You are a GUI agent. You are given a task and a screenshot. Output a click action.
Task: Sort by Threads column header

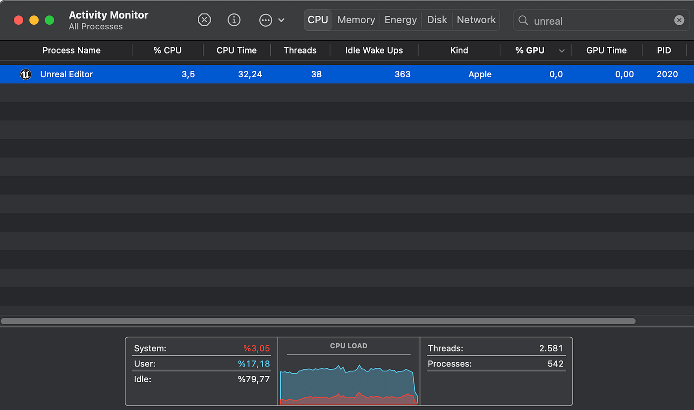point(300,50)
